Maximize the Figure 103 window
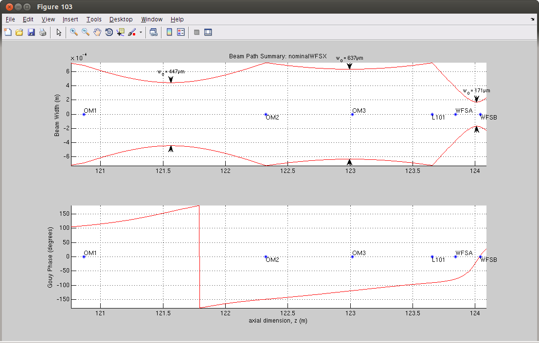 (27, 7)
